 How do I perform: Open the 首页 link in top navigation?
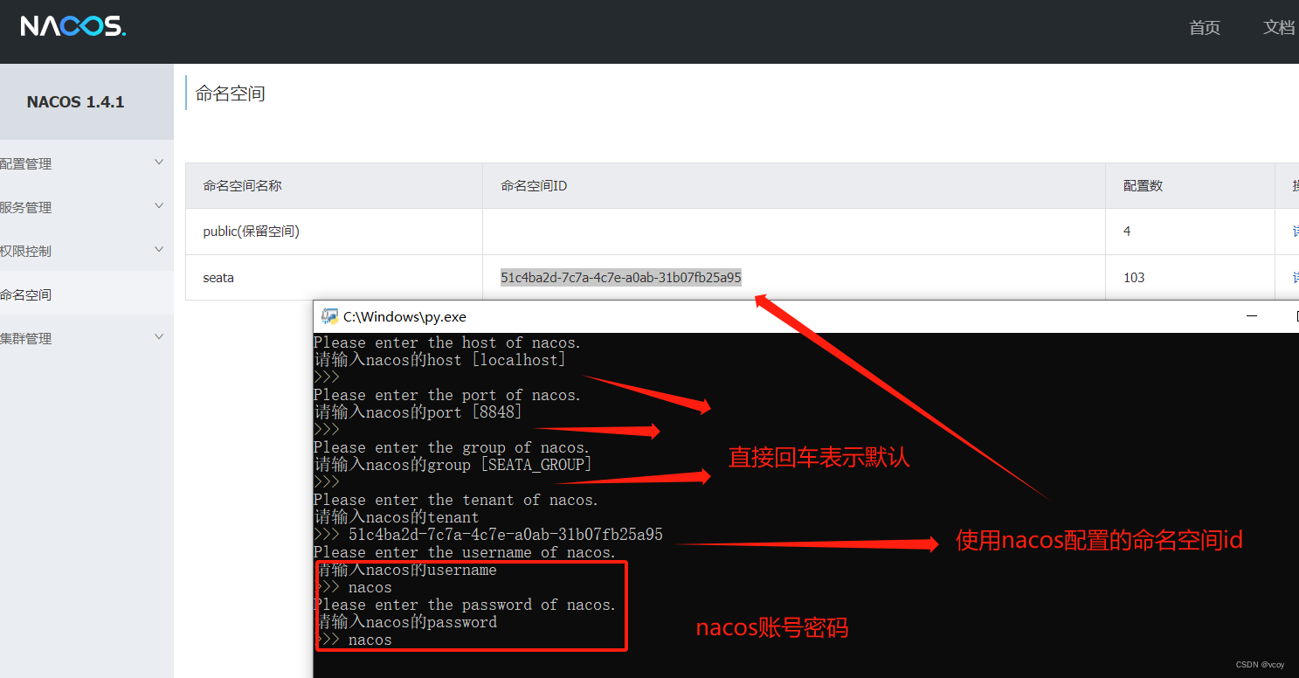(1205, 28)
